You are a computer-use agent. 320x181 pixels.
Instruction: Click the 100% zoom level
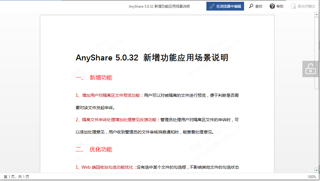pos(311,177)
